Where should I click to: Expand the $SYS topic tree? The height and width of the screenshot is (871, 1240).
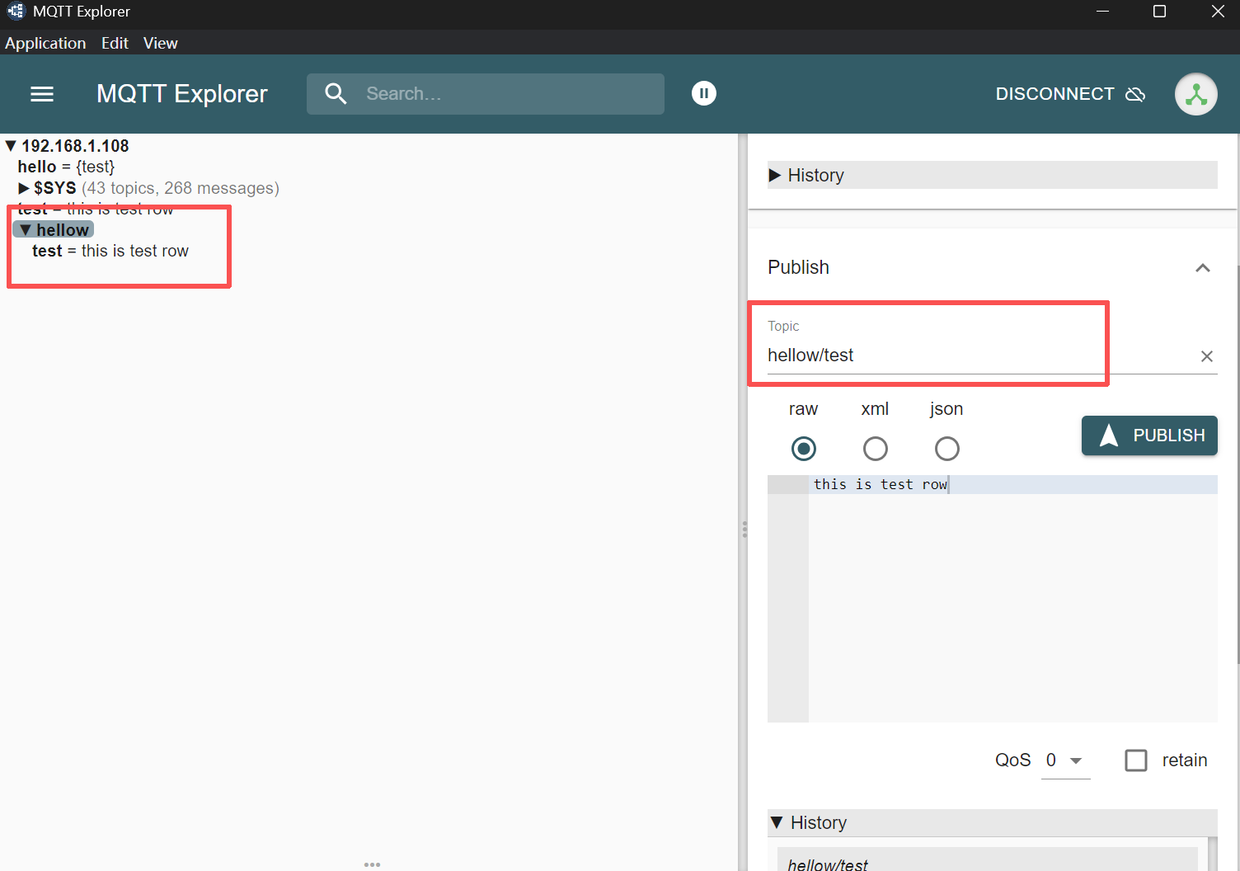(x=24, y=189)
